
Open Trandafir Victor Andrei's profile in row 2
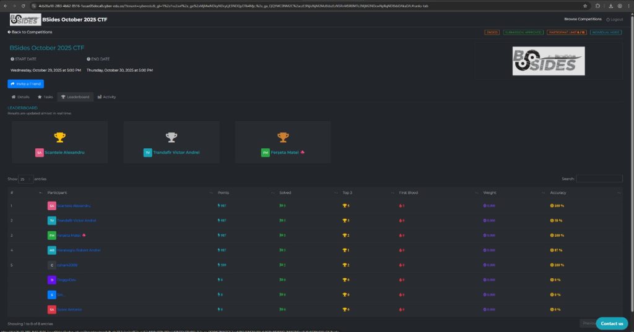coord(77,220)
